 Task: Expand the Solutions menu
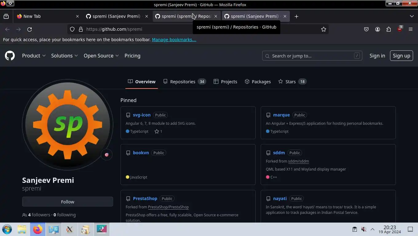[65, 56]
